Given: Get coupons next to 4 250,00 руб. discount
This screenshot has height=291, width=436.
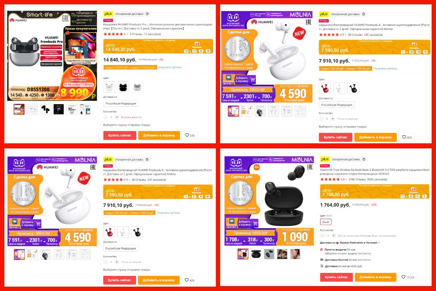Looking at the screenshot, I should pos(170,67).
